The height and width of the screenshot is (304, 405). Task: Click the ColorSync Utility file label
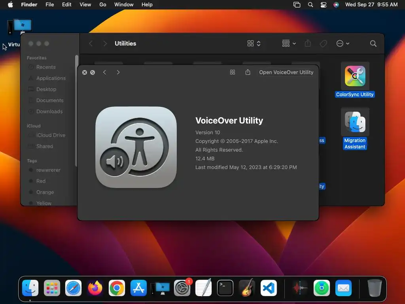pyautogui.click(x=355, y=95)
